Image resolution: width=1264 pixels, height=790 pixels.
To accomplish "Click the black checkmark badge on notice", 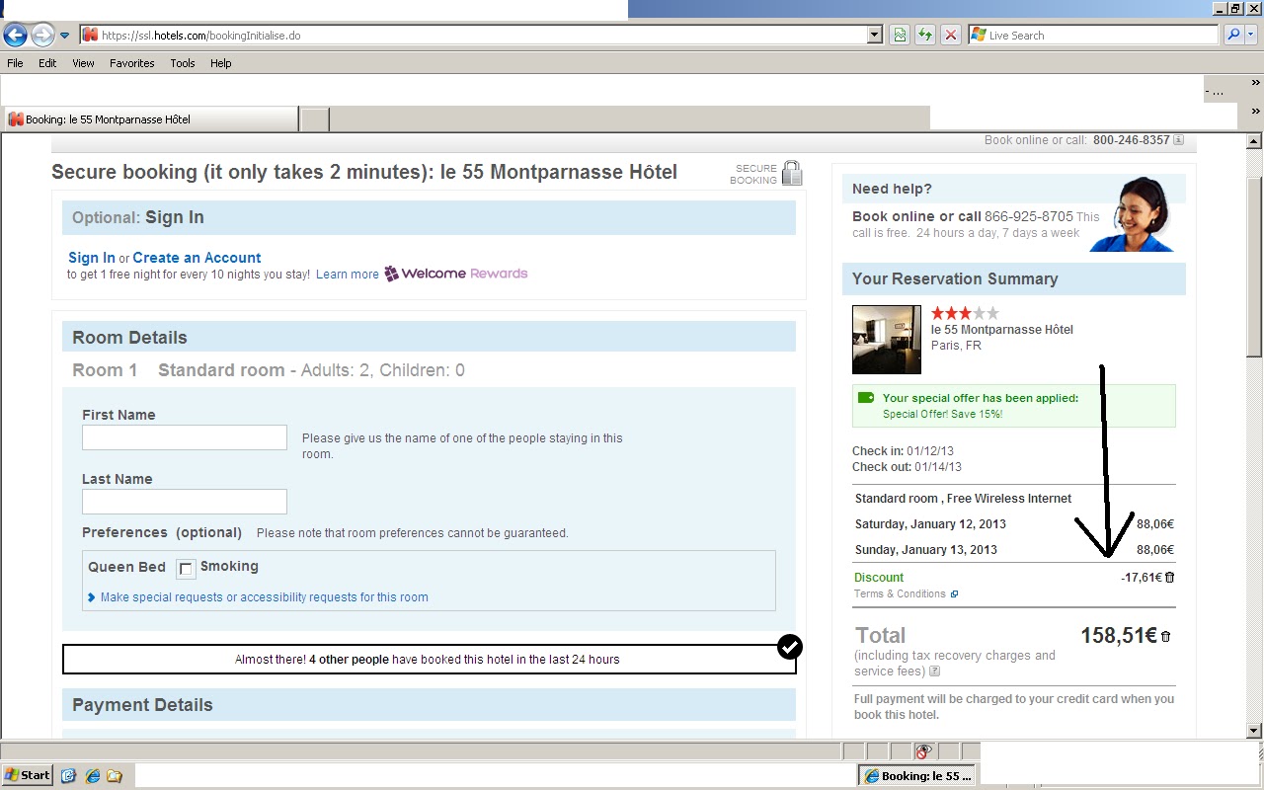I will (x=790, y=647).
